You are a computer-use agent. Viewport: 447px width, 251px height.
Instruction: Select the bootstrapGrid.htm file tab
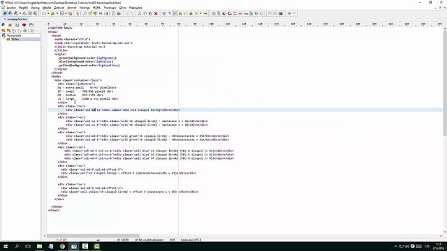(x=16, y=20)
